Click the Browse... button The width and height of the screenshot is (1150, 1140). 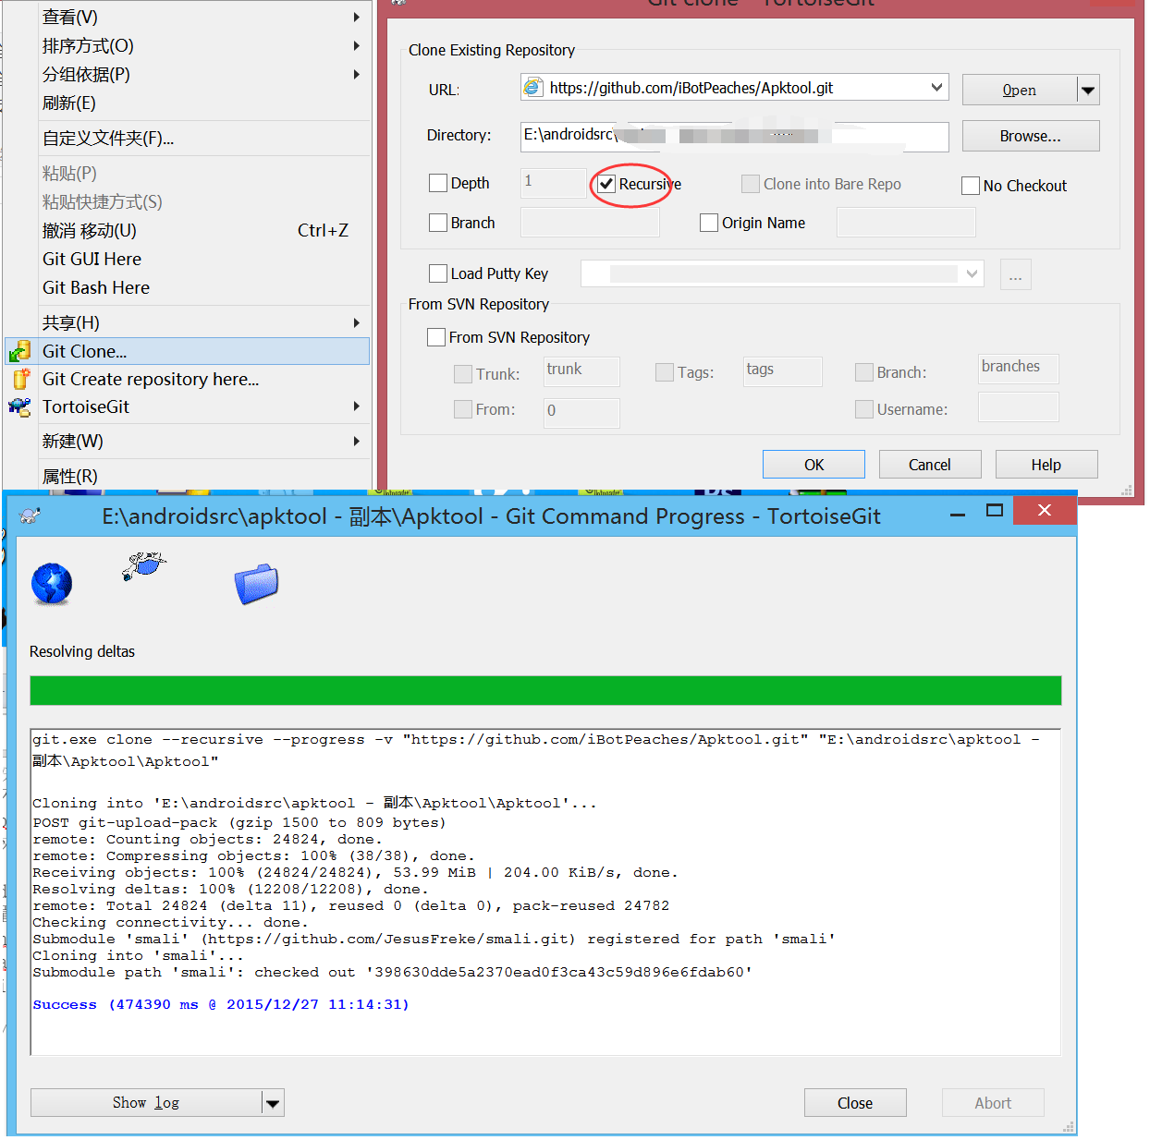(x=1031, y=136)
